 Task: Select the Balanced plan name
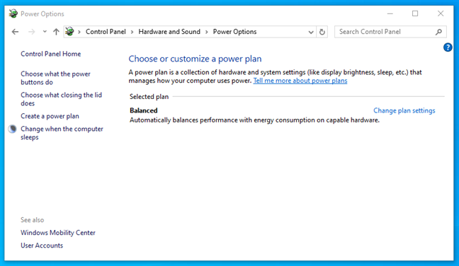(x=143, y=110)
